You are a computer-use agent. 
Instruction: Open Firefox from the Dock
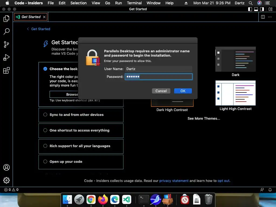103,199
